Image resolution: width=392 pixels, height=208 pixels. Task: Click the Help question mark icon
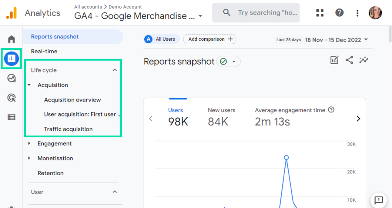point(339,13)
